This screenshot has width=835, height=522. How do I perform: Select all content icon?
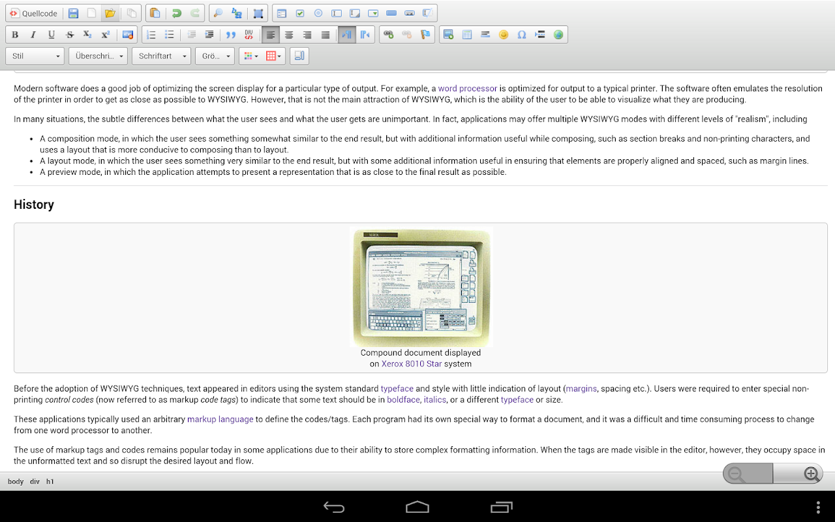(x=258, y=13)
